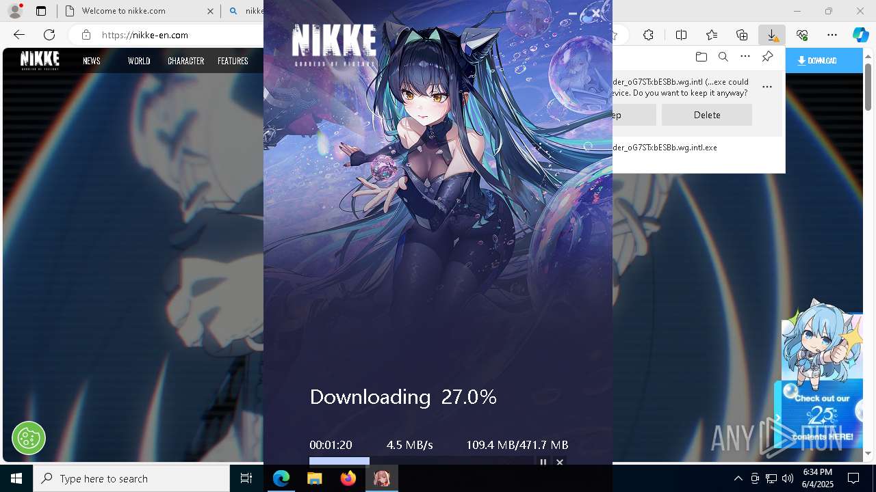This screenshot has height=492, width=876.
Task: Open the Windows notification center
Action: (x=853, y=478)
